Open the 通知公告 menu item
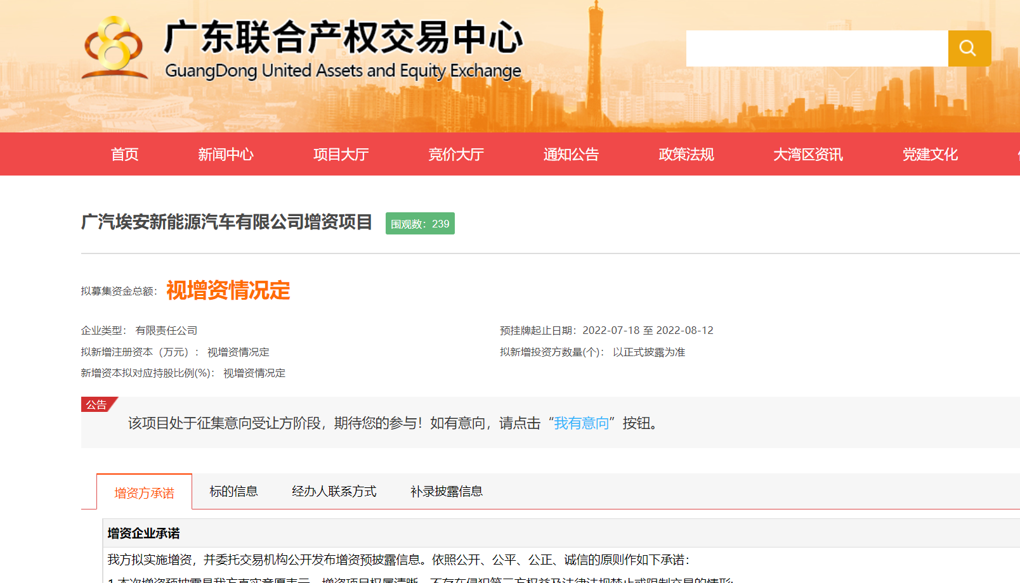The image size is (1020, 583). (x=570, y=154)
